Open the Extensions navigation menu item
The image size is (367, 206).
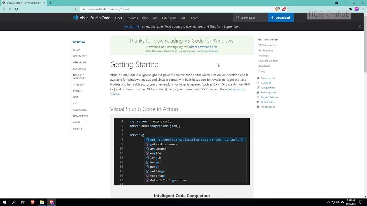coord(169,18)
